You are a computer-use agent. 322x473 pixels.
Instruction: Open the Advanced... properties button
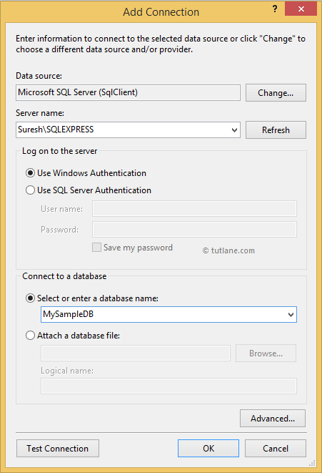pyautogui.click(x=273, y=419)
